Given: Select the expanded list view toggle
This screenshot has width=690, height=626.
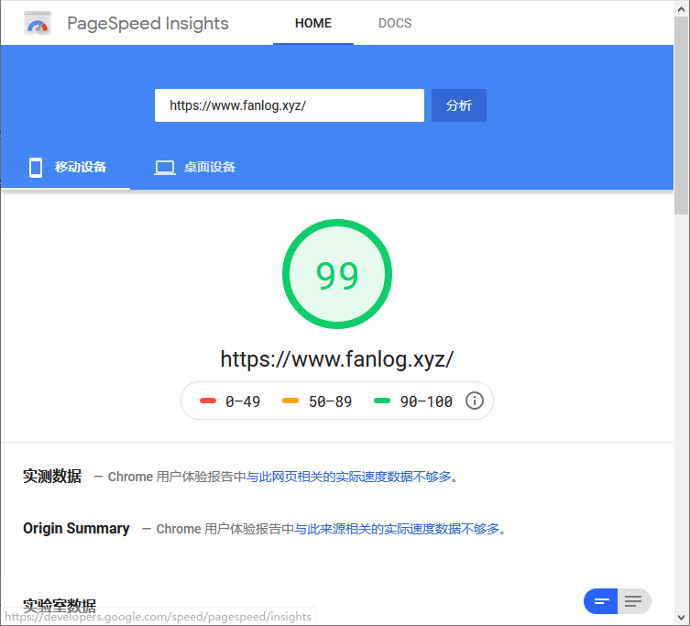Looking at the screenshot, I should pyautogui.click(x=634, y=601).
